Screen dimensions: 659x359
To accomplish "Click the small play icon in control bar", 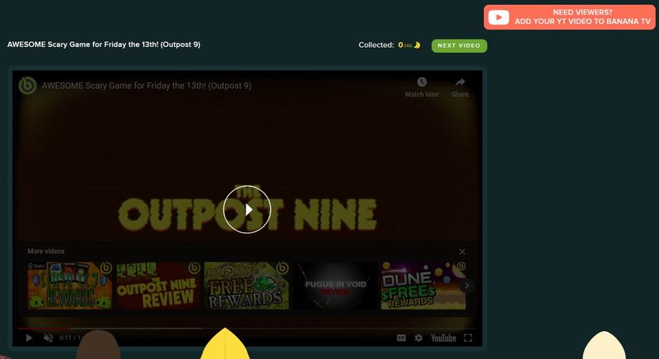I will (29, 338).
